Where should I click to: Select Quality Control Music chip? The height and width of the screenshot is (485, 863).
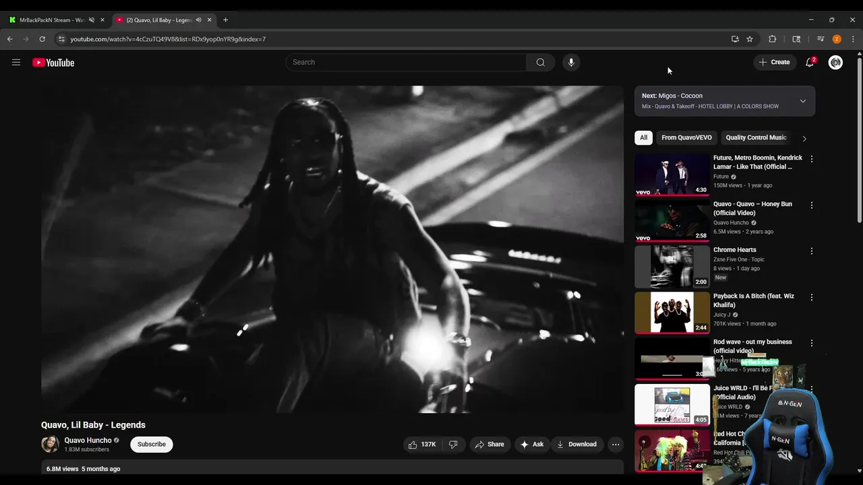(x=756, y=137)
